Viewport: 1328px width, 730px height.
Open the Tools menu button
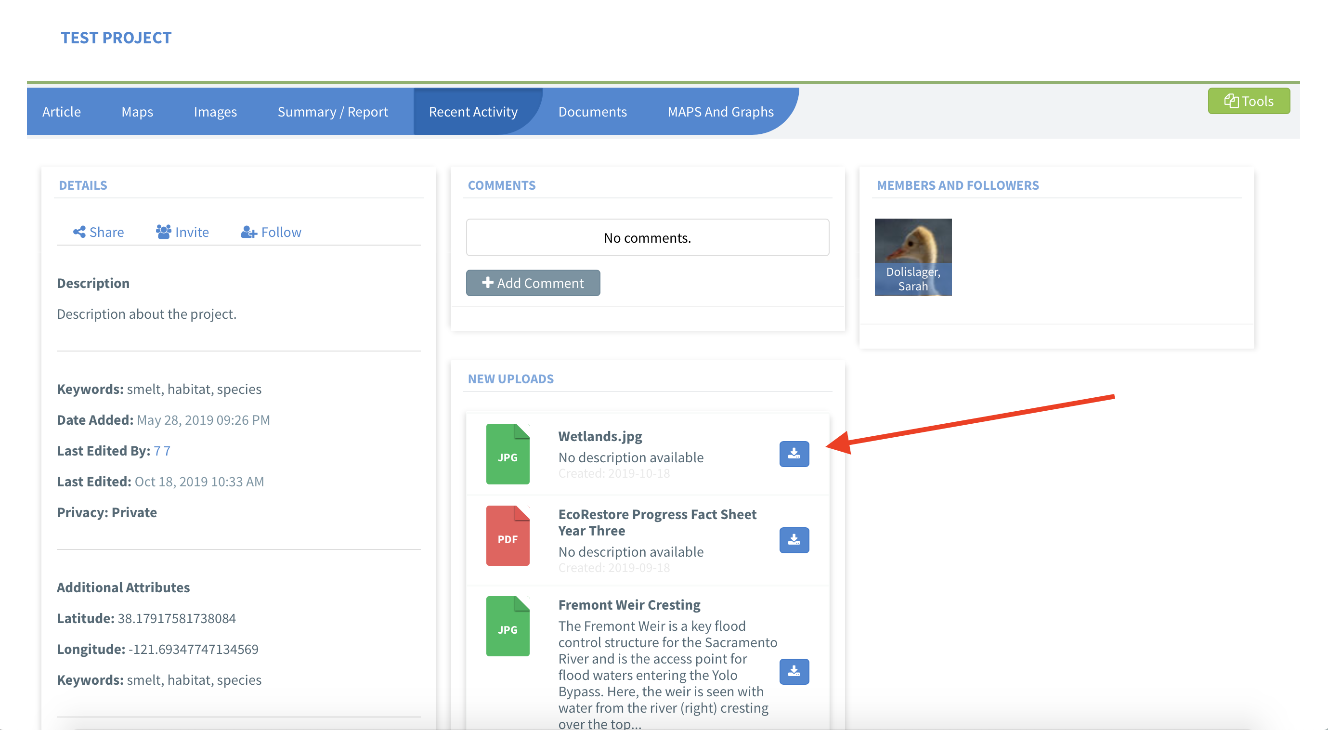[1248, 101]
